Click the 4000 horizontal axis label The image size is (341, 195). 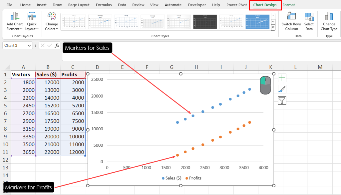(263, 168)
